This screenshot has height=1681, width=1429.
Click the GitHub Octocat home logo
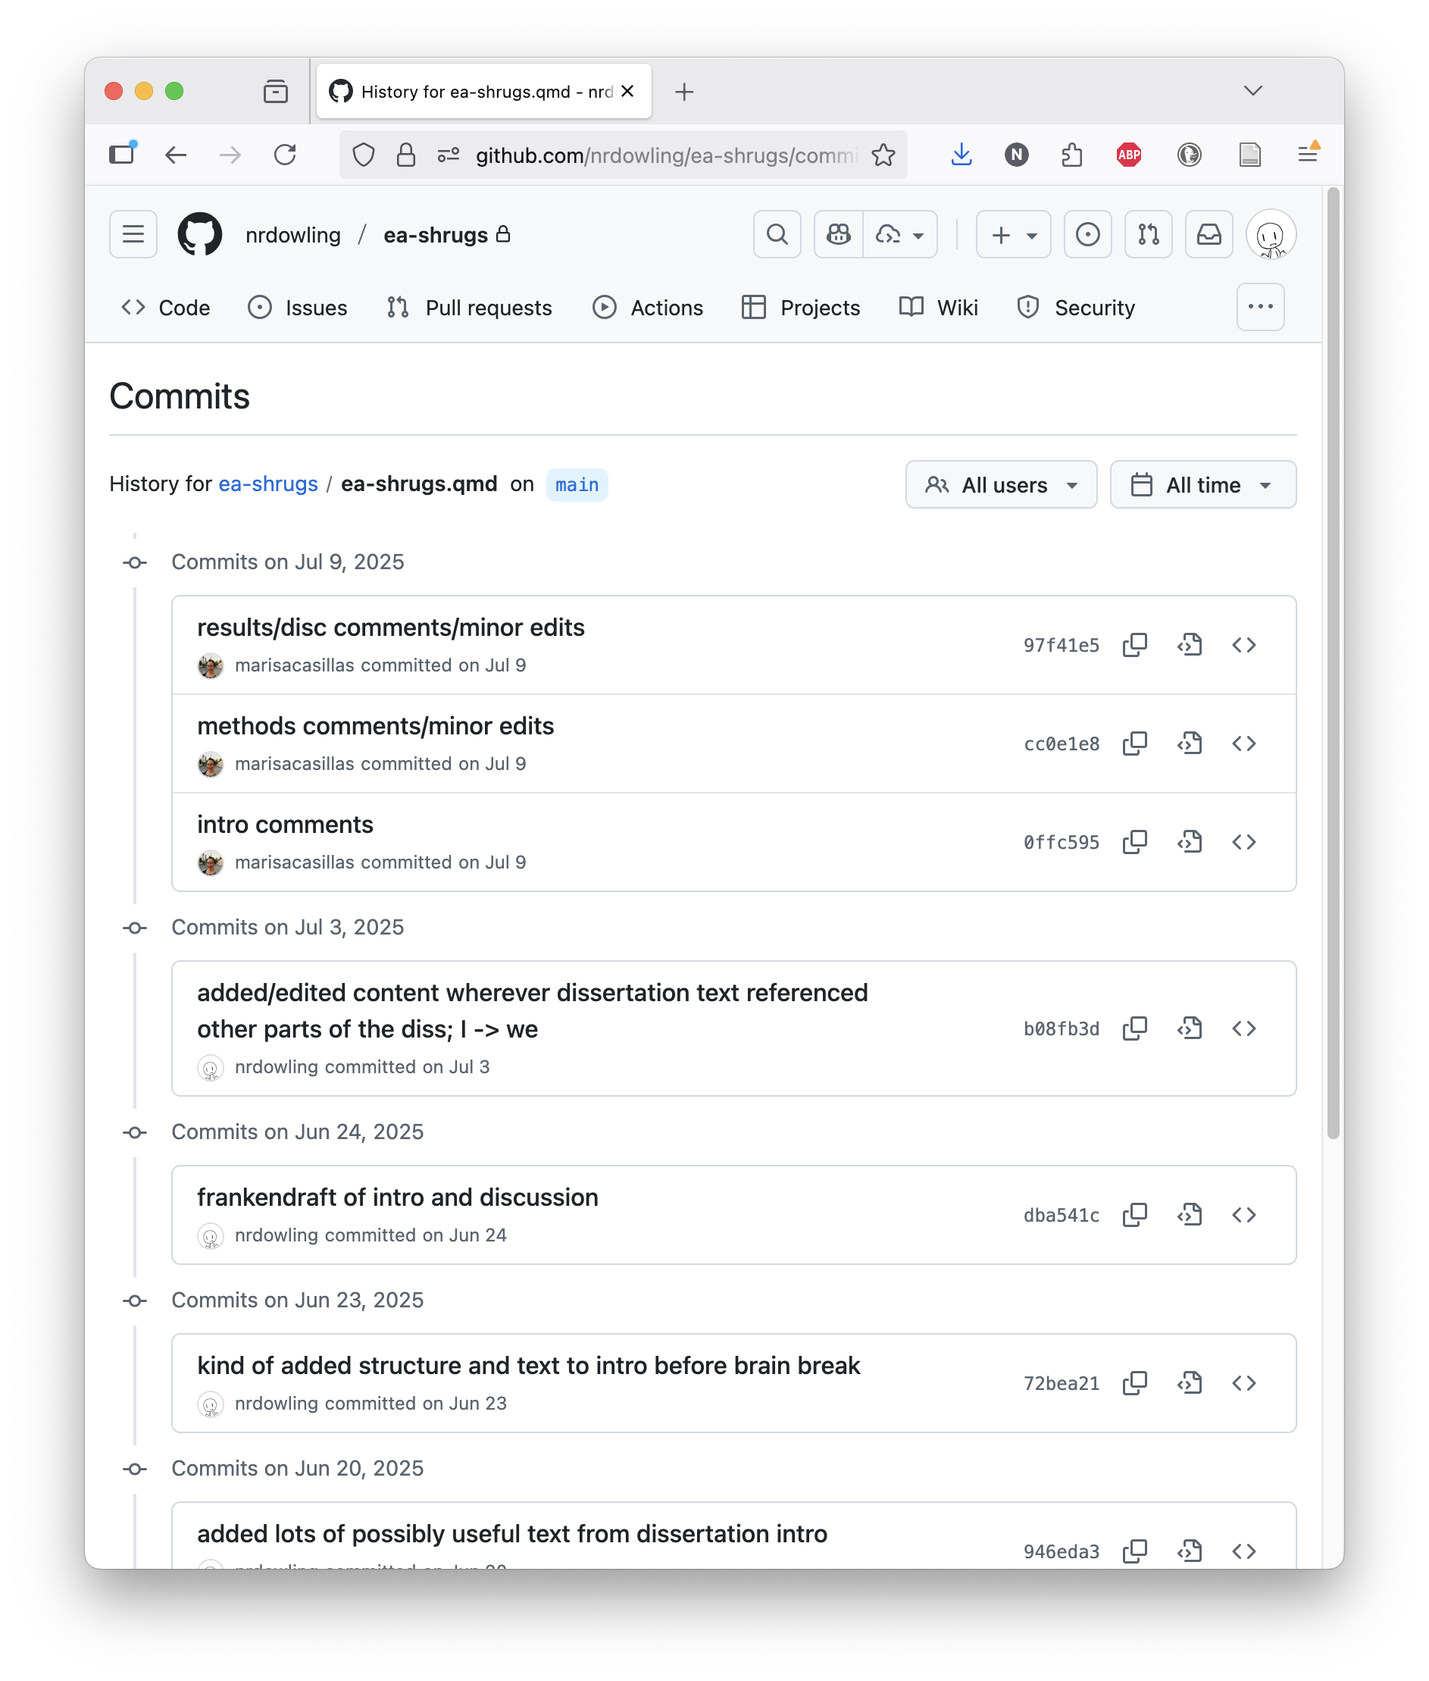(200, 235)
